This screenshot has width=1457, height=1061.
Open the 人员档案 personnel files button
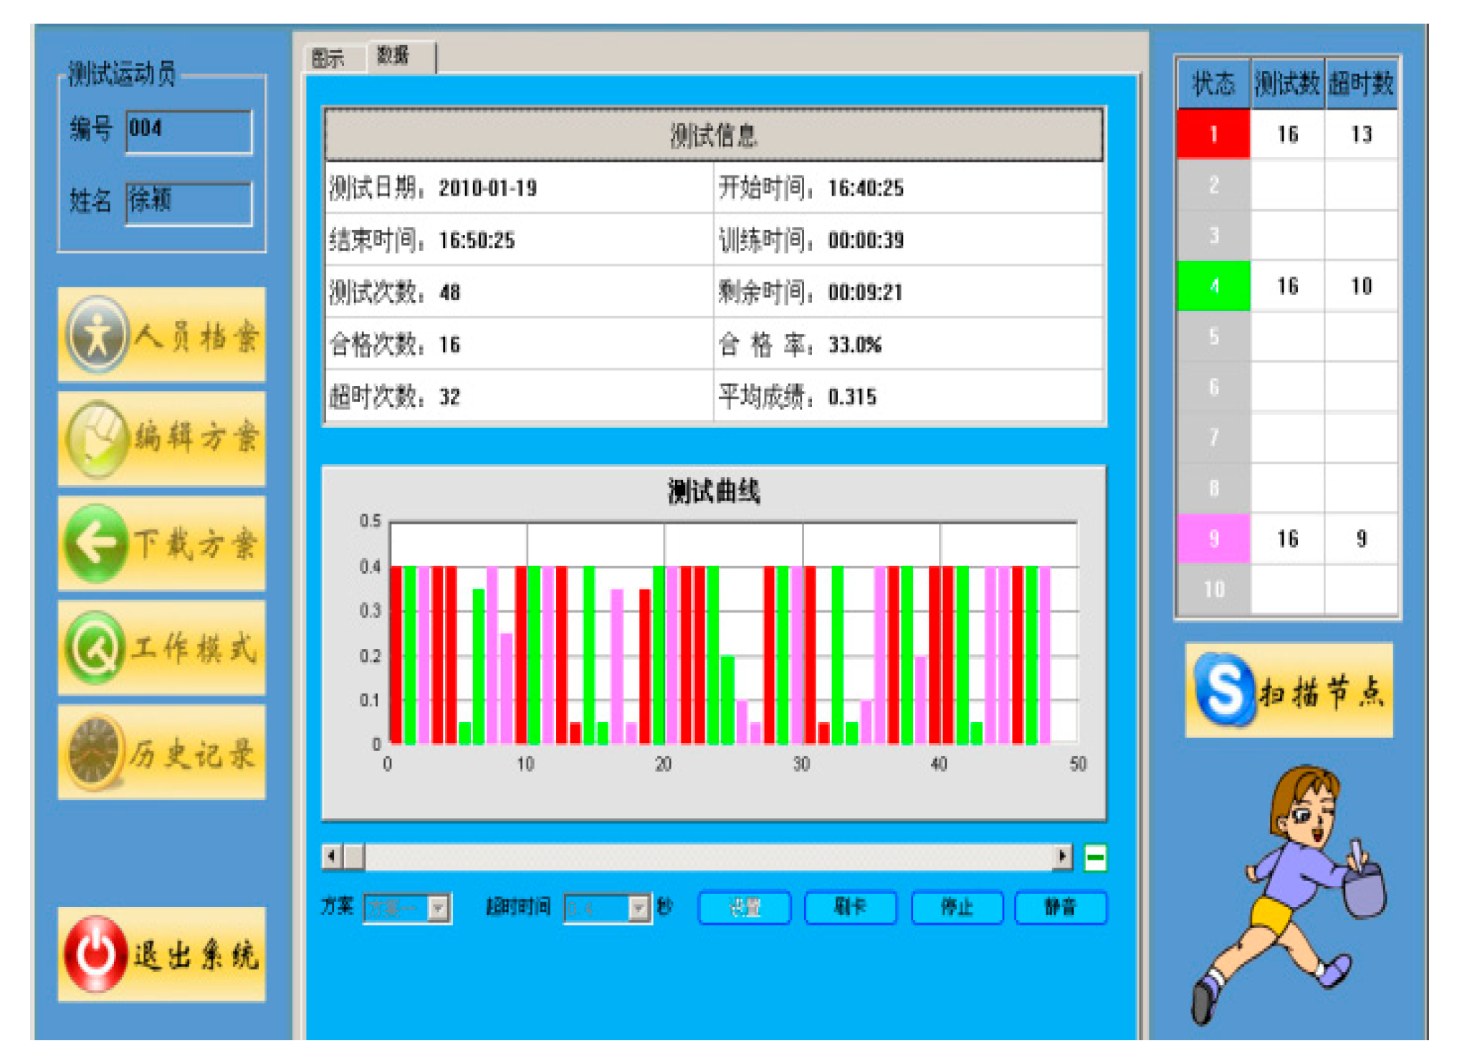pyautogui.click(x=162, y=335)
